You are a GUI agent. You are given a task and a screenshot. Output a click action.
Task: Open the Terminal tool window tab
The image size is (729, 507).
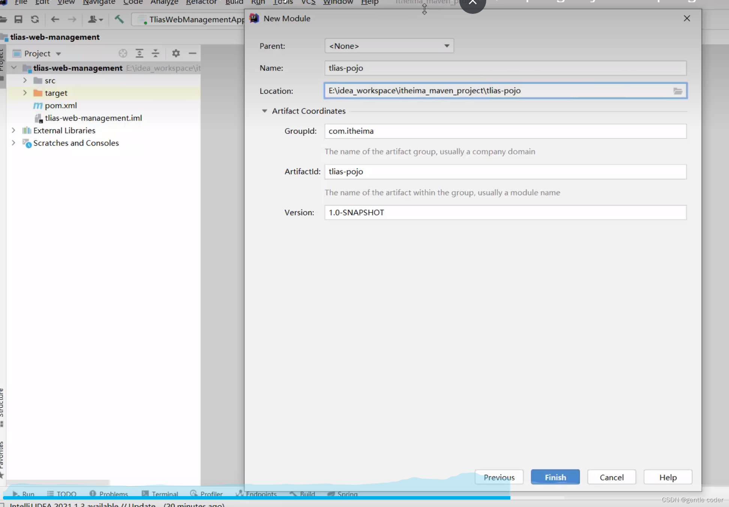click(160, 494)
